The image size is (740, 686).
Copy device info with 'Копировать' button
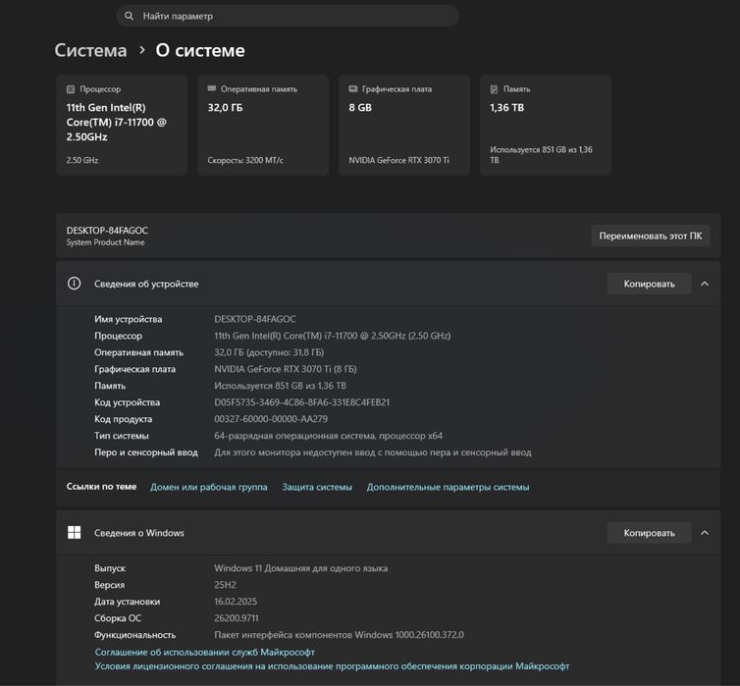(649, 284)
